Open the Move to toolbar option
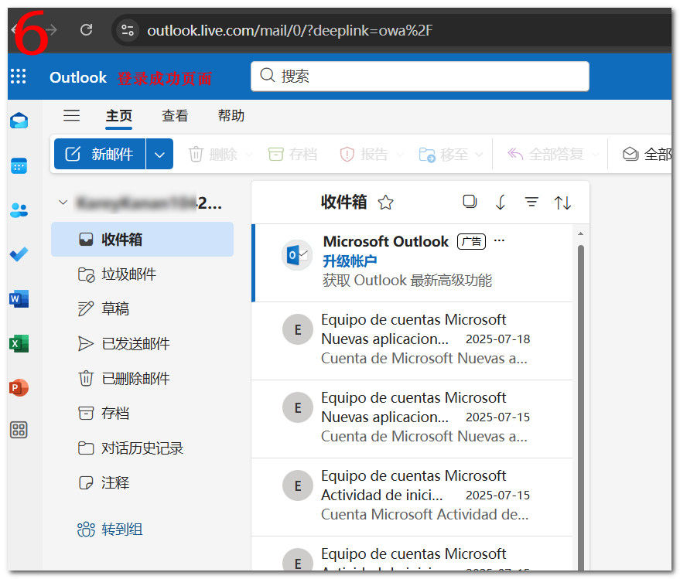This screenshot has height=579, width=680. 443,155
